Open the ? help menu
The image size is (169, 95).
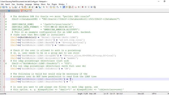click(x=67, y=4)
